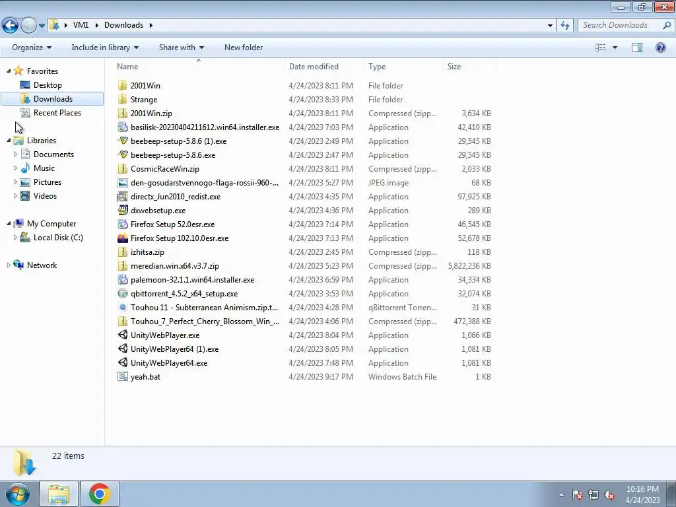
Task: Select the Firefox Setup 52.0esr.exe icon
Action: click(x=122, y=224)
